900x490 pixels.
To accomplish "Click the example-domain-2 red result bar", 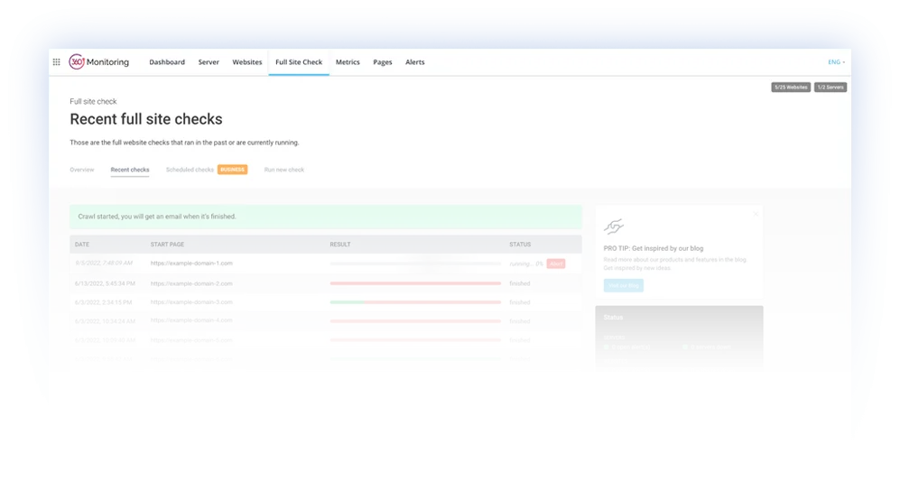I will pos(415,283).
